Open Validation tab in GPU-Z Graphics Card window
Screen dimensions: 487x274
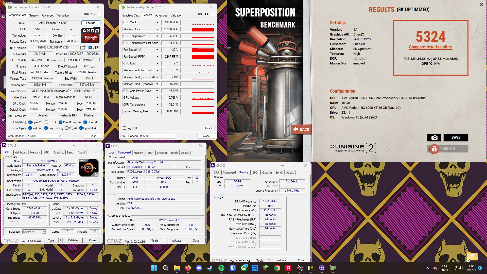click(63, 15)
